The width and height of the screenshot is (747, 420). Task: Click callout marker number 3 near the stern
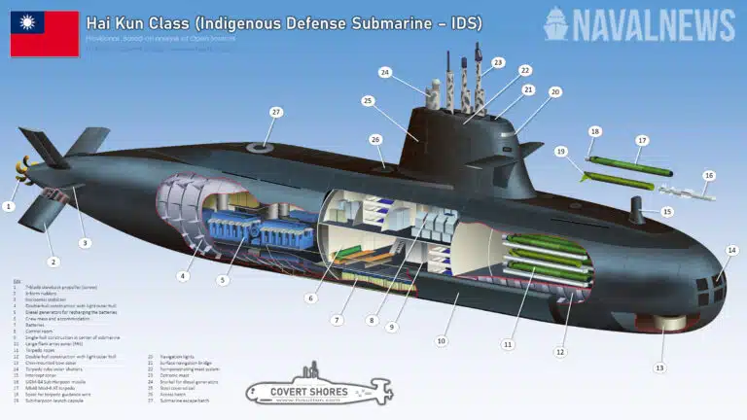[x=85, y=243]
